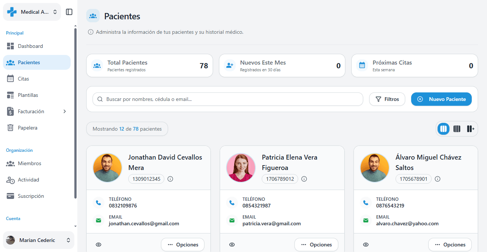Viewport: 487px width, 252px height.
Task: Click email alvaro.chavez@yahoo.com
Action: [407, 223]
